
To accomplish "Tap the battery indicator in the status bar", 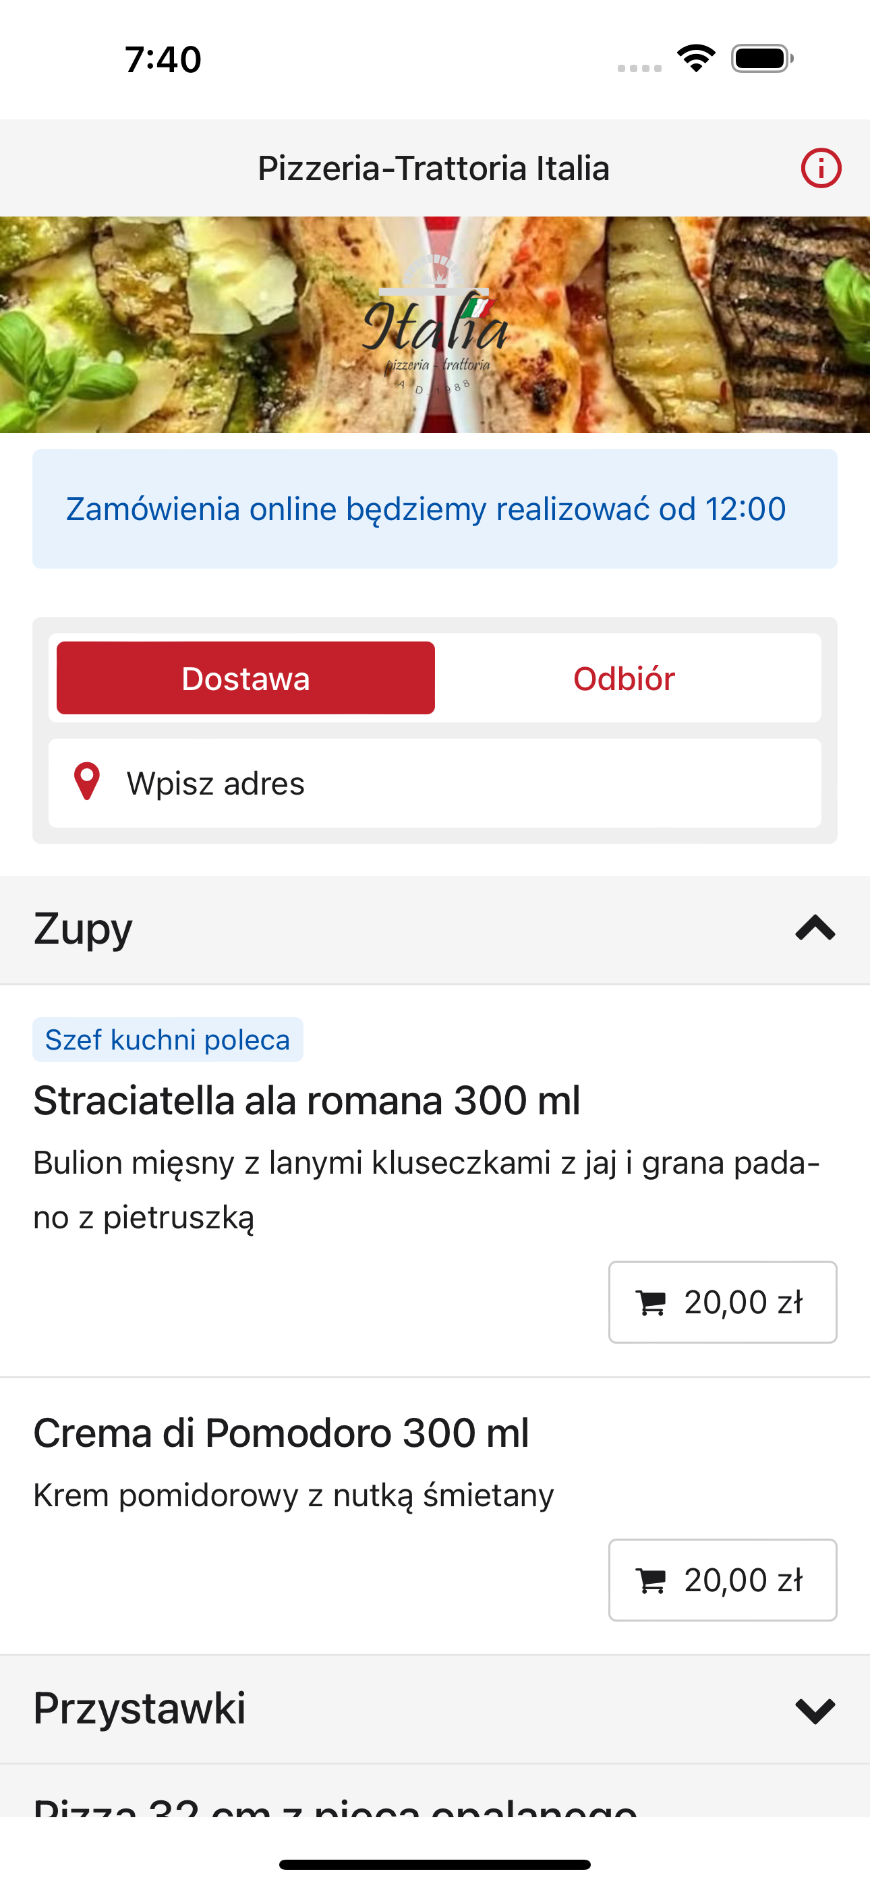I will 762,59.
